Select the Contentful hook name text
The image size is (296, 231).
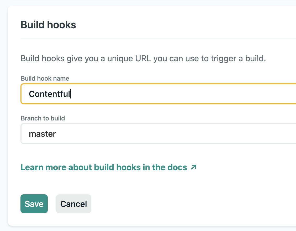pyautogui.click(x=50, y=94)
